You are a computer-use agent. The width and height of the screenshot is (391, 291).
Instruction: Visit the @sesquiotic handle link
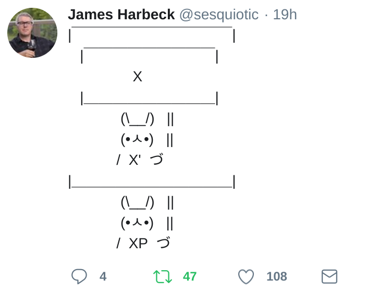[x=218, y=15]
